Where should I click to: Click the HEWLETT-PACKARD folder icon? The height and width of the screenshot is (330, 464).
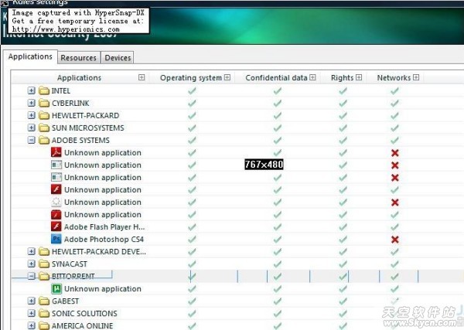[44, 115]
